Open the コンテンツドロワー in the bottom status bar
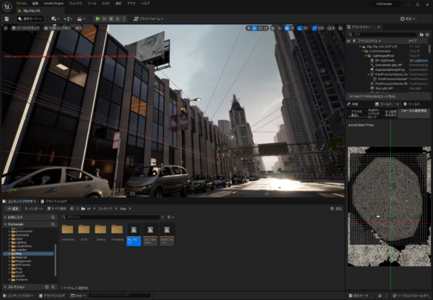The height and width of the screenshot is (300, 433). coord(18,295)
